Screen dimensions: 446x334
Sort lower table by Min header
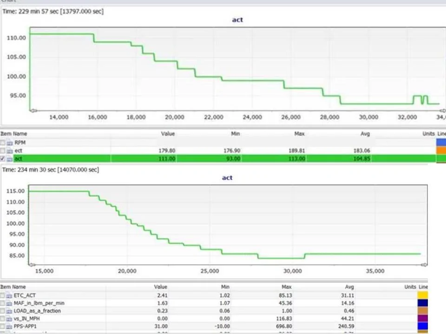(225, 287)
